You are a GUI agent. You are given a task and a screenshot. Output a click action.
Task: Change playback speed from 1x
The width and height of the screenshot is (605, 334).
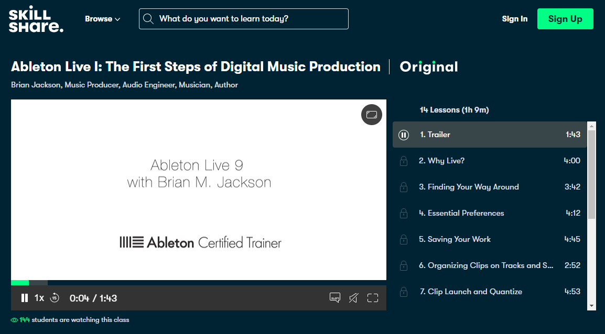[x=39, y=297]
